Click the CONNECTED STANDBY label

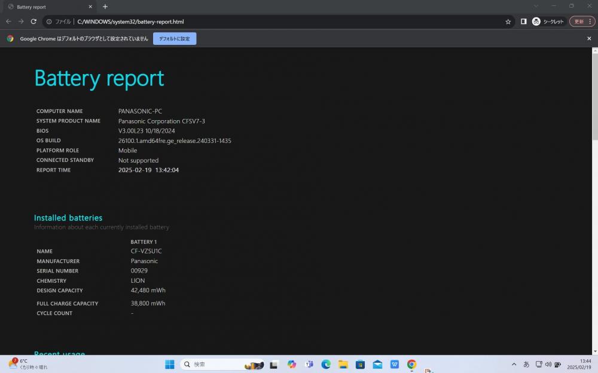pos(65,160)
